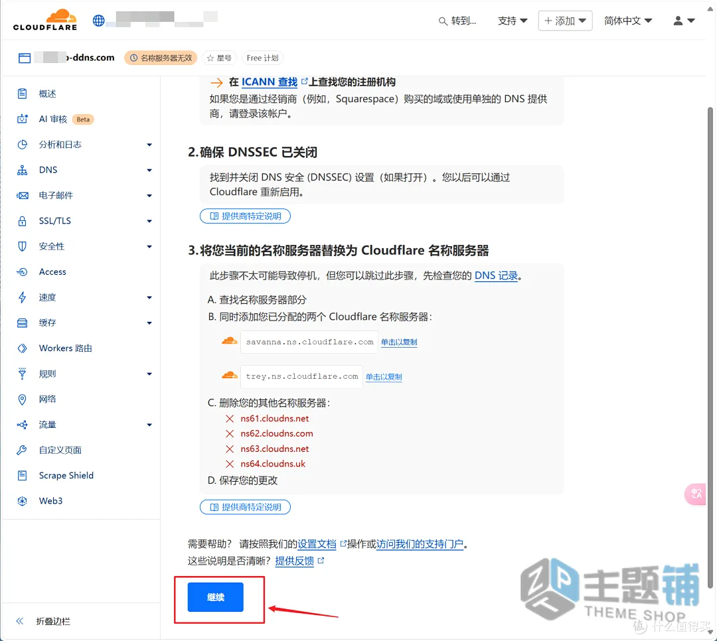Open the user profile icon menu
Viewport: 717px width, 641px height.
click(684, 21)
